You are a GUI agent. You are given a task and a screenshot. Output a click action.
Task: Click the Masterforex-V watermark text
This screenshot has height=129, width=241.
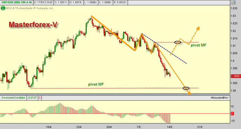pyautogui.click(x=33, y=25)
